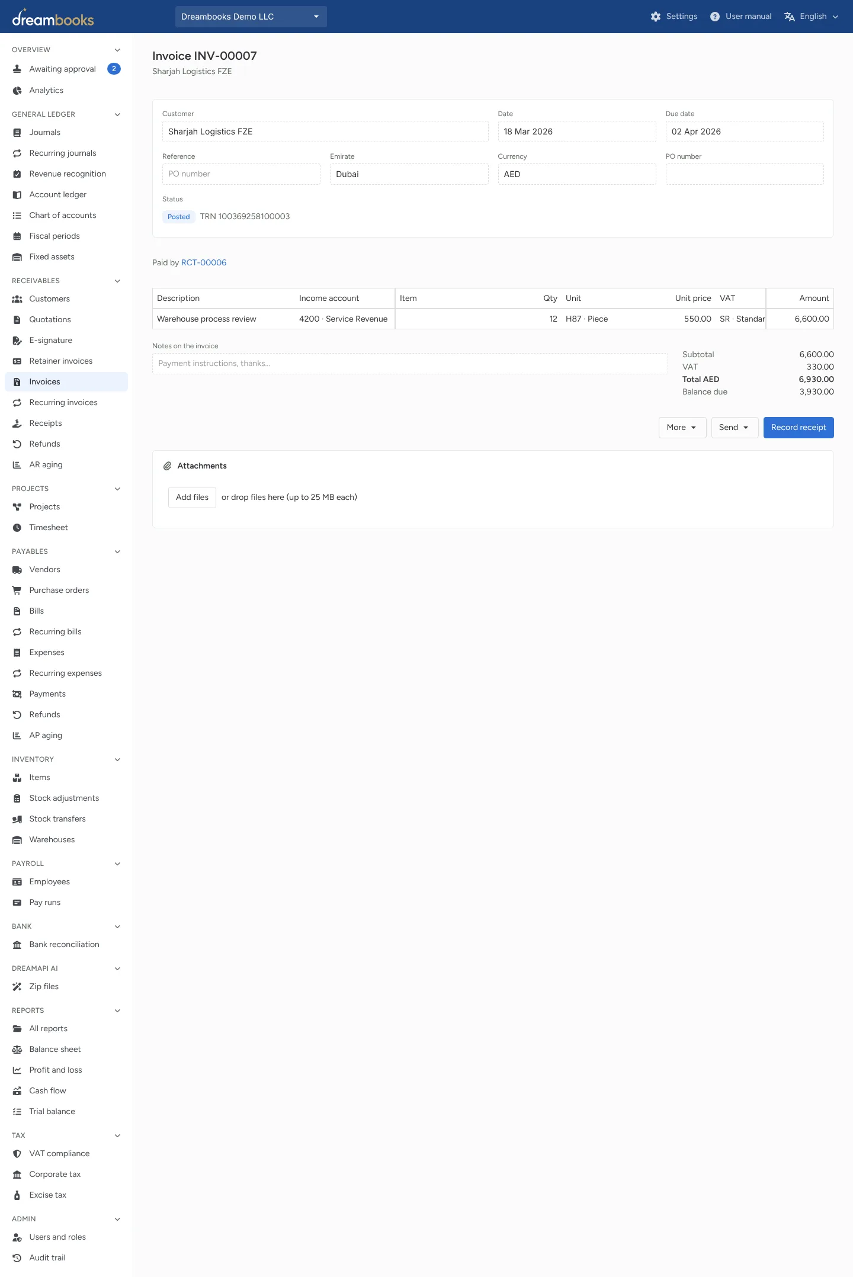Click the Attachments paperclip icon
Image resolution: width=853 pixels, height=1277 pixels.
168,466
